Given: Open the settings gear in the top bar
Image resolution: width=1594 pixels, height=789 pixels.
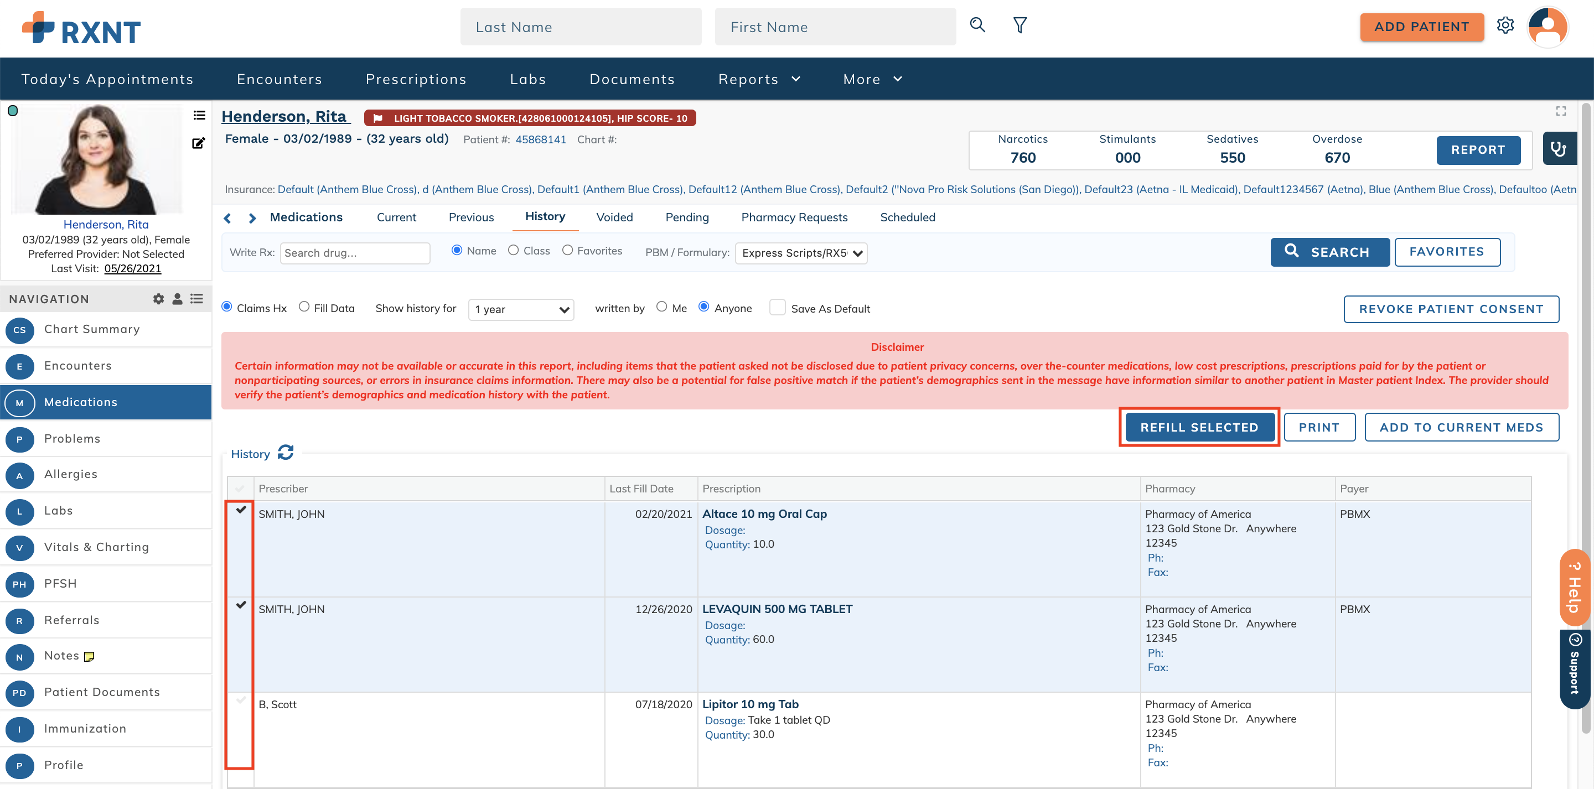Looking at the screenshot, I should [x=1506, y=25].
